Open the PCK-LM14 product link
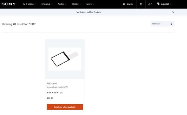Screen dimensions: 187x115 pos(52,84)
